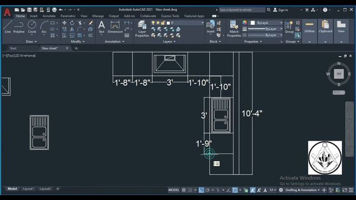Image resolution: width=356 pixels, height=200 pixels.
Task: Toggle polar tracking in status bar
Action: [207, 190]
